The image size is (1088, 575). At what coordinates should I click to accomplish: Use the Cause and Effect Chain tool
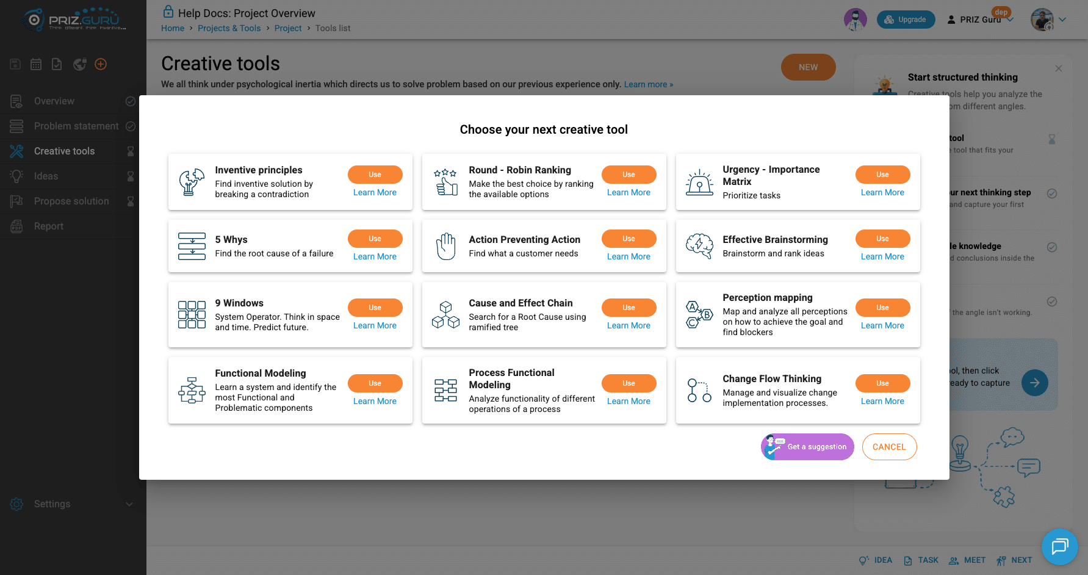pos(629,308)
